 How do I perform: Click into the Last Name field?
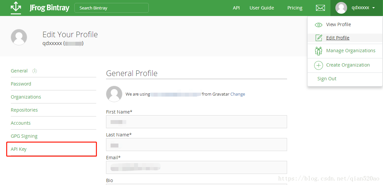click(x=196, y=145)
